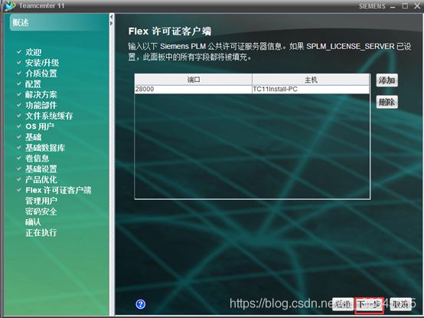424x318 pixels.
Task: Click checkmark icon next to 产品优化
Action: (x=19, y=179)
